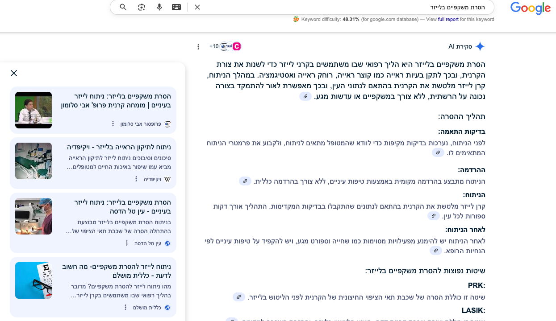The image size is (556, 321).
Task: Click the שיטות נפוצות להסרת משקפיים בלייזר heading
Action: tap(425, 271)
